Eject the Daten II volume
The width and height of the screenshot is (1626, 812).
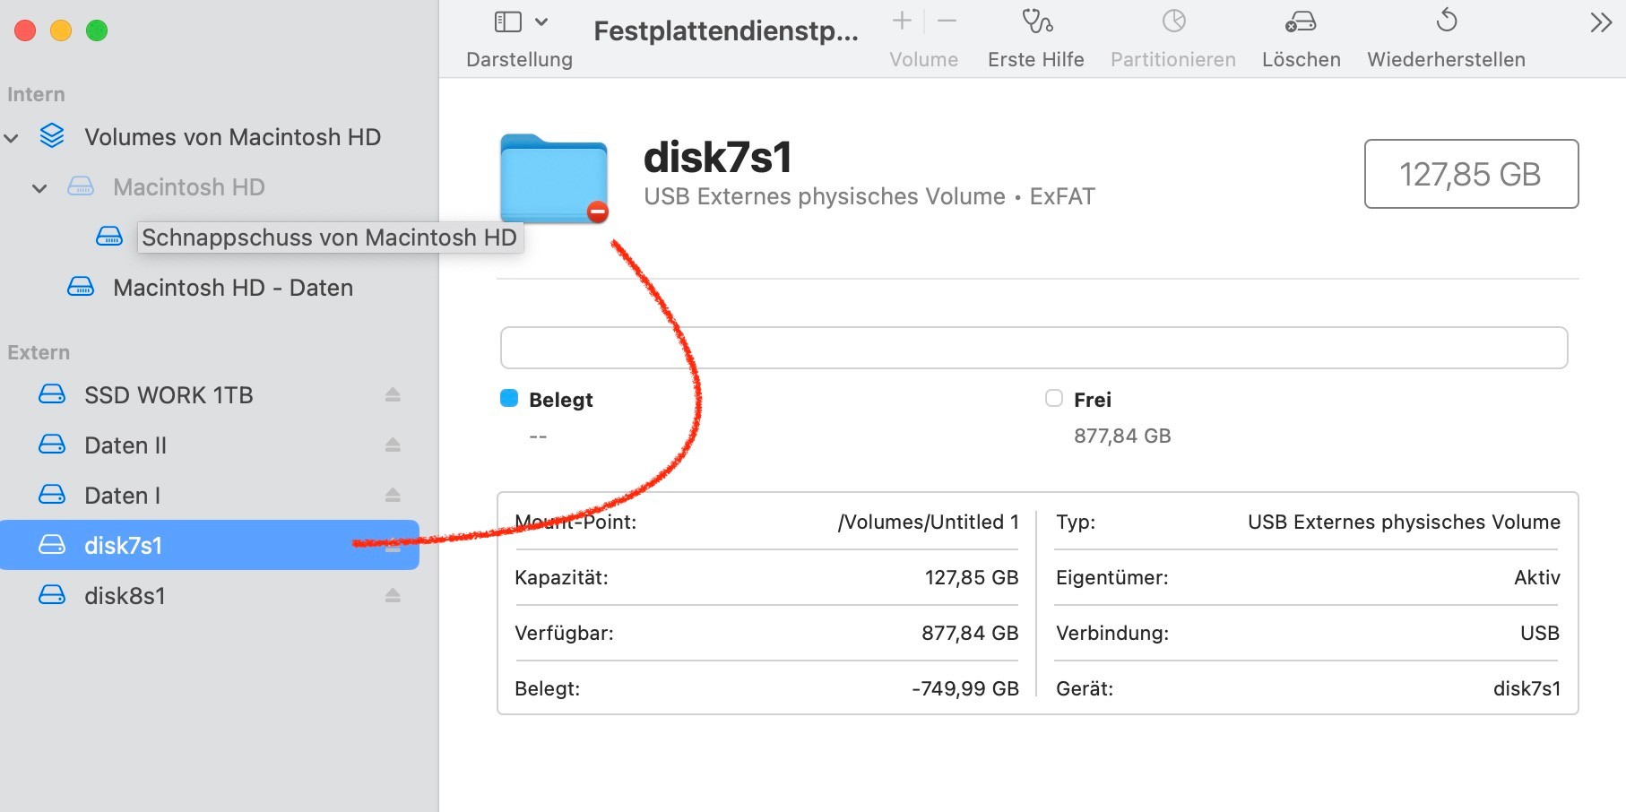pos(393,445)
